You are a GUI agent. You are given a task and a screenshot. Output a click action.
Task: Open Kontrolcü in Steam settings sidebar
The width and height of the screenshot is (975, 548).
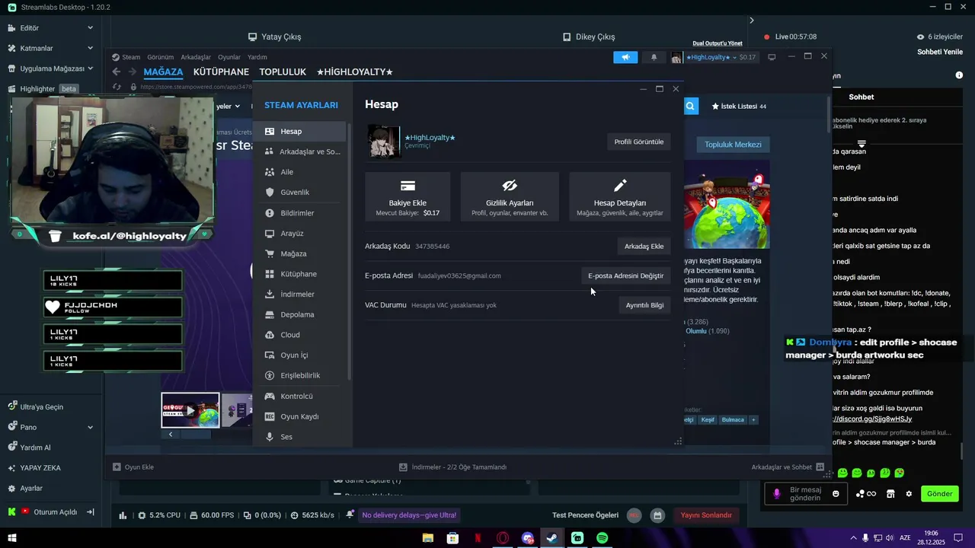tap(300, 396)
